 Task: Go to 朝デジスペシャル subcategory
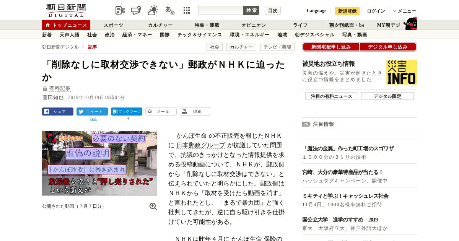[x=314, y=35]
